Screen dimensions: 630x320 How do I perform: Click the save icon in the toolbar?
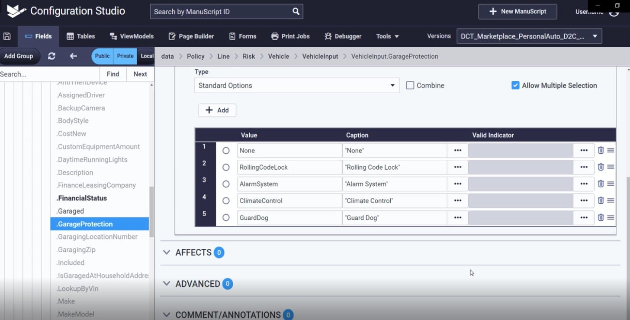coord(7,36)
